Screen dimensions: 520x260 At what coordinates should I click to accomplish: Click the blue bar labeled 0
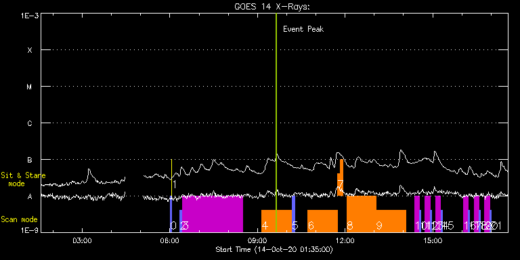(x=171, y=214)
